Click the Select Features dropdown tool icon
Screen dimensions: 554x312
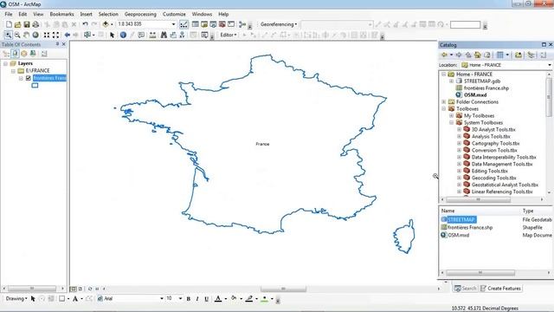click(87, 35)
